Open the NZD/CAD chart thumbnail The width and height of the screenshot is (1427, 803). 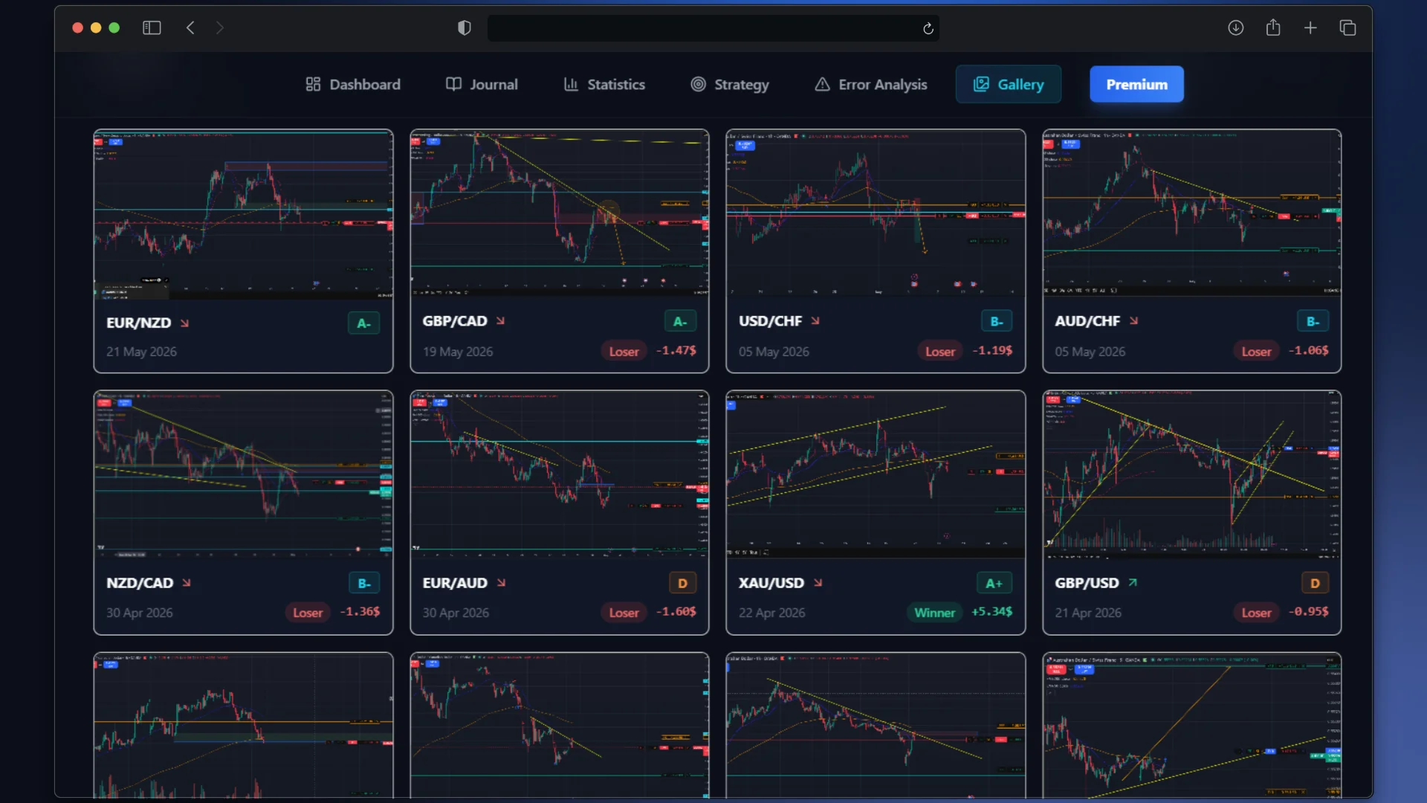243,474
